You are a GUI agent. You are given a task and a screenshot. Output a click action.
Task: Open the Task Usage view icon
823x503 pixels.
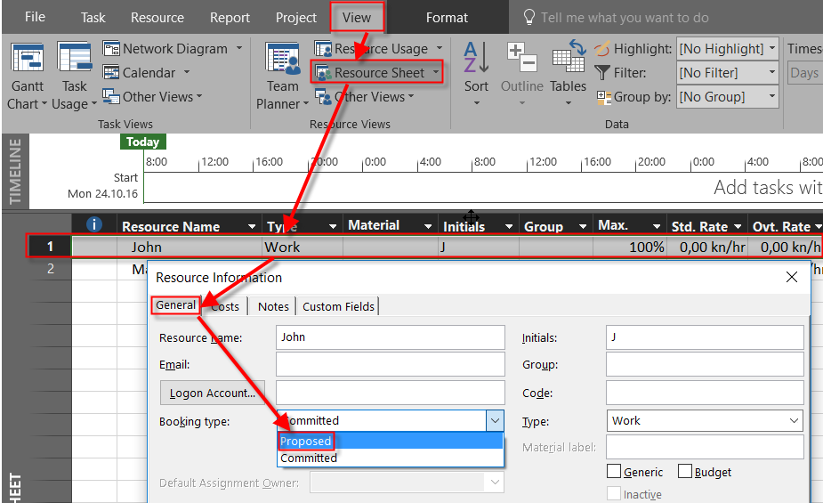pyautogui.click(x=75, y=59)
